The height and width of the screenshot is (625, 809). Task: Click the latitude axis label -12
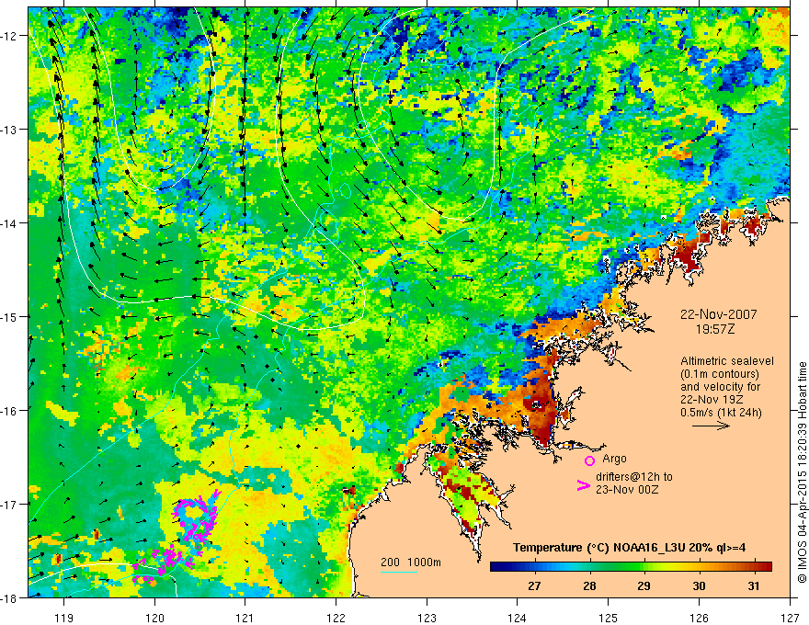(10, 36)
